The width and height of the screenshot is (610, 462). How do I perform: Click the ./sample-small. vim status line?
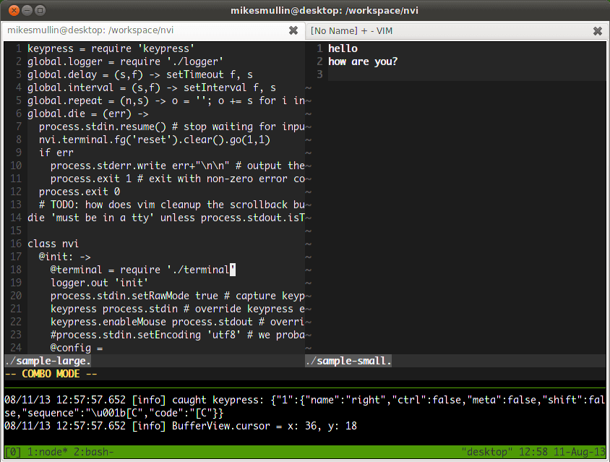348,360
